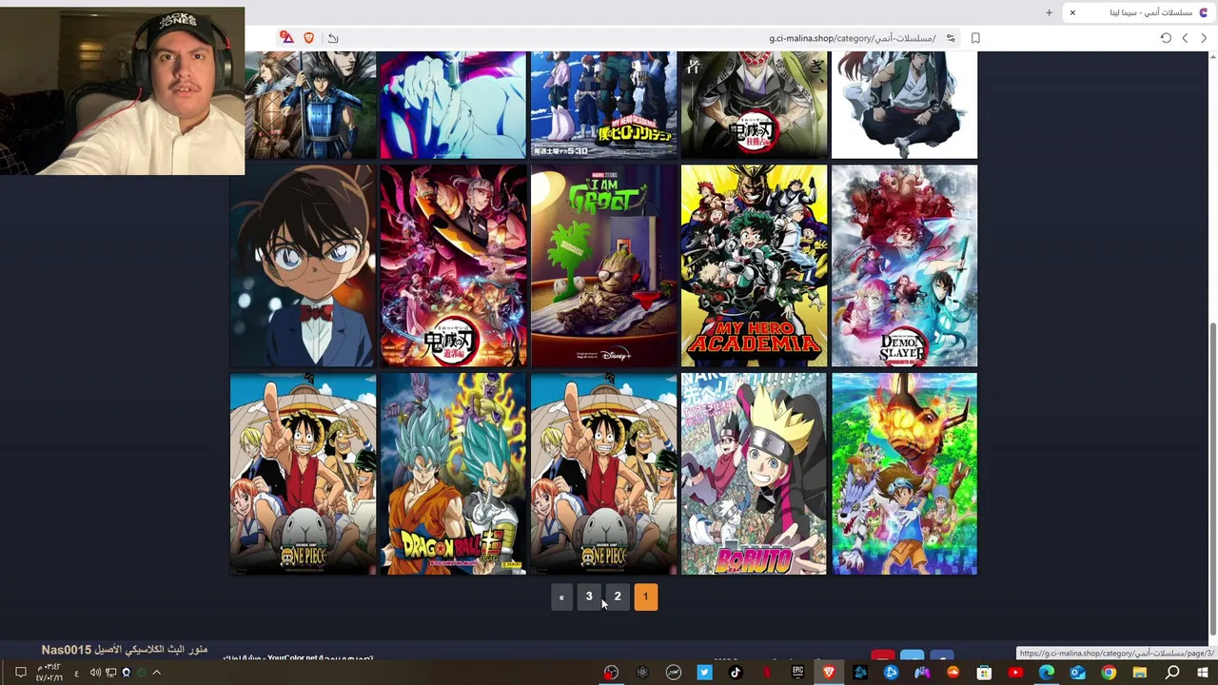Click the share page icon in toolbar
The width and height of the screenshot is (1218, 685).
333,38
